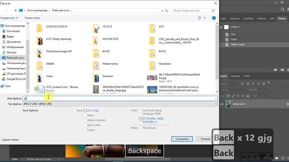Expand address bar history dropdown
The height and width of the screenshot is (162, 289).
point(162,11)
